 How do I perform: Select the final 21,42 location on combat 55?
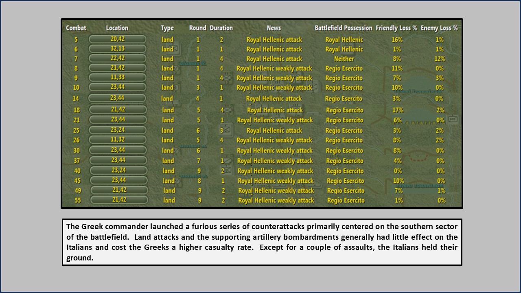click(x=118, y=200)
